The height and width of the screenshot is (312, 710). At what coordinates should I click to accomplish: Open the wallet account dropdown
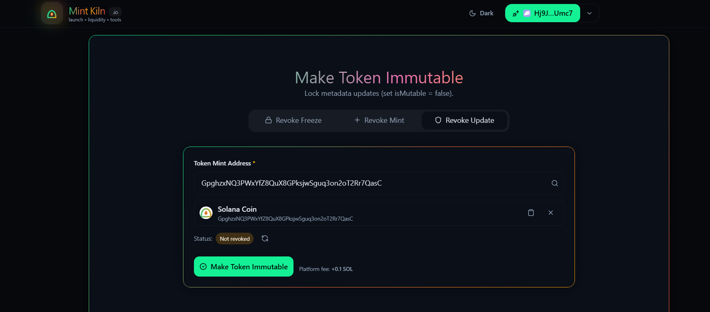click(x=589, y=13)
